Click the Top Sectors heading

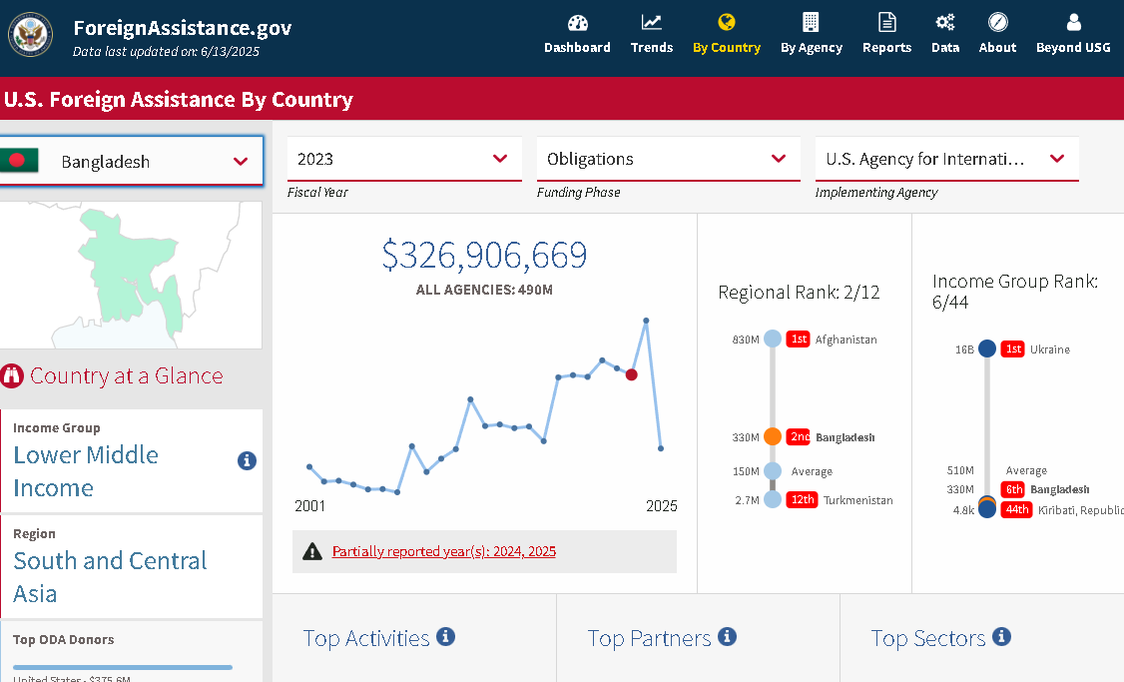click(x=928, y=638)
